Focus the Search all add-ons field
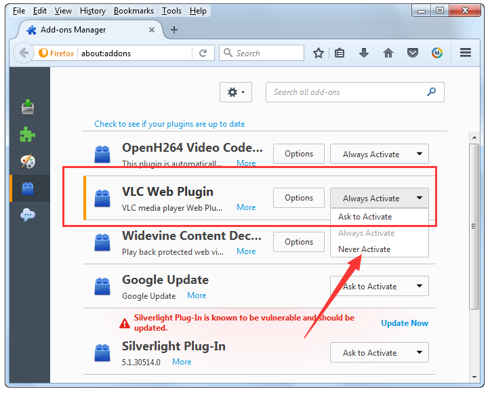Image resolution: width=490 pixels, height=393 pixels. (355, 92)
